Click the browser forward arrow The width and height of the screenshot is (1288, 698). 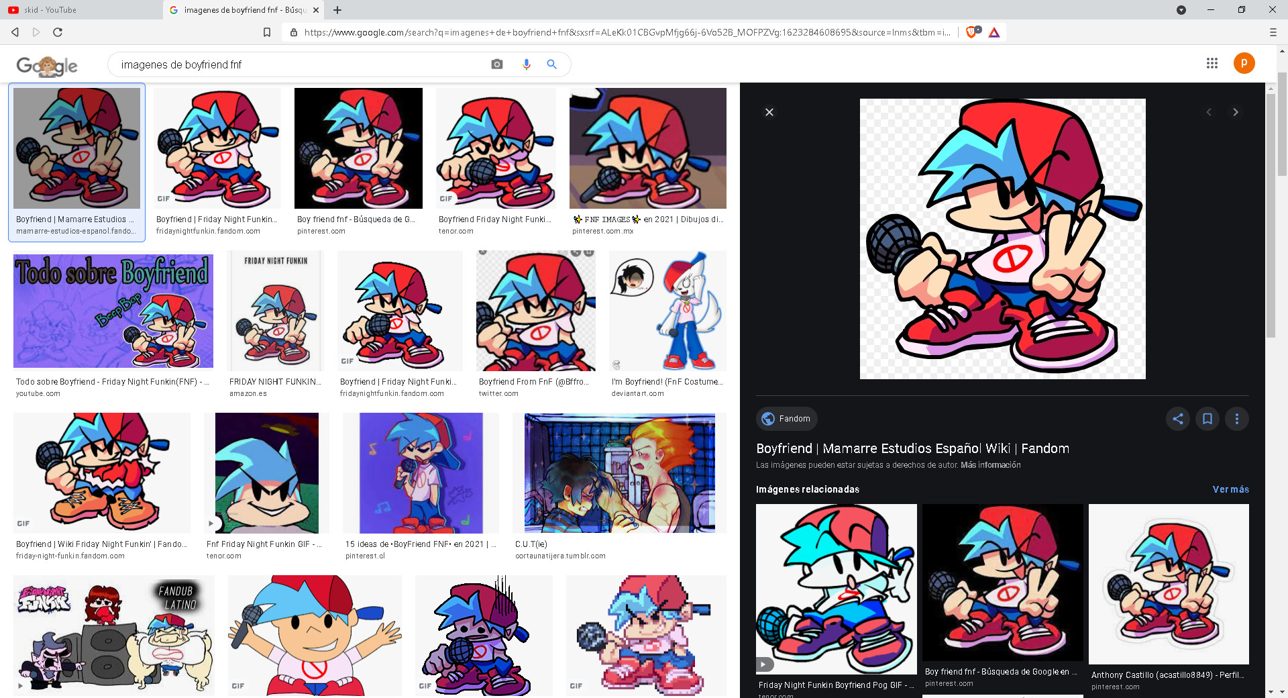point(36,32)
